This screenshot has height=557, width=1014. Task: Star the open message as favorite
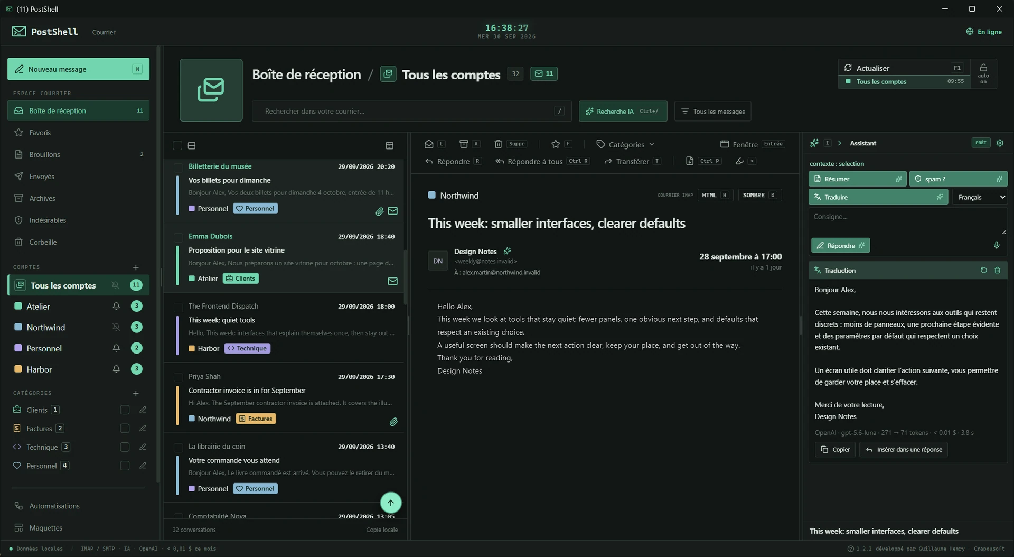(555, 144)
